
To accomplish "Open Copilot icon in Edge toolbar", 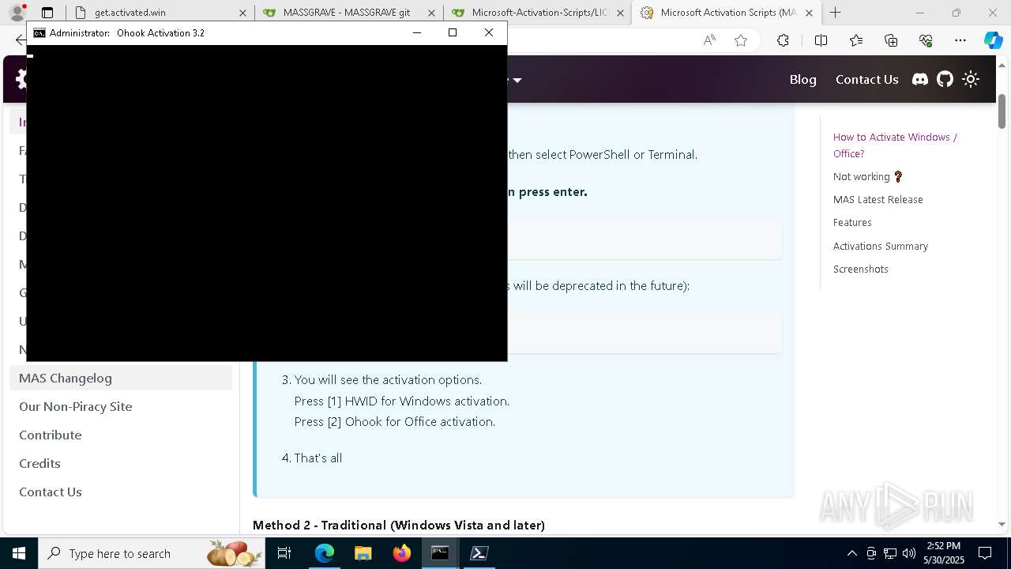I will [993, 40].
